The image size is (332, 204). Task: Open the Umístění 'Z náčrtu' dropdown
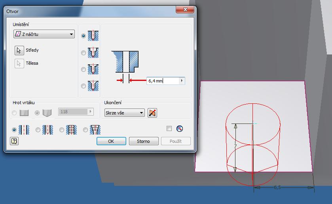[x=44, y=34]
